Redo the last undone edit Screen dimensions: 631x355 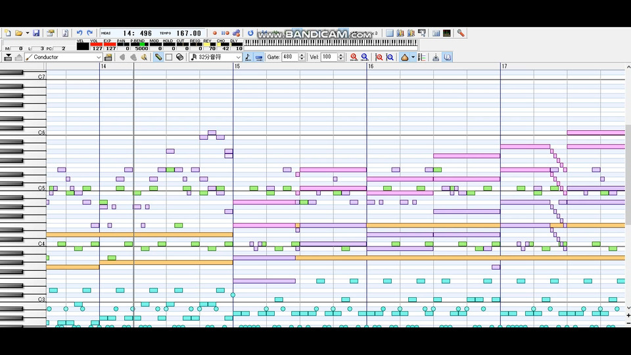click(90, 33)
